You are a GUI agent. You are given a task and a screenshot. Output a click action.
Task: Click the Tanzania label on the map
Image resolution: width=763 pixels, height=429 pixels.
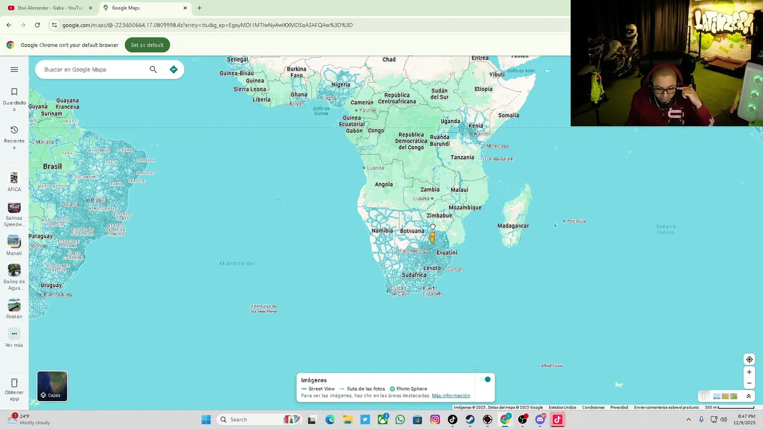(x=463, y=157)
